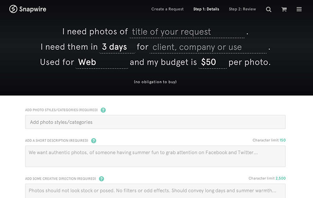Click the creative direction text area

(155, 191)
